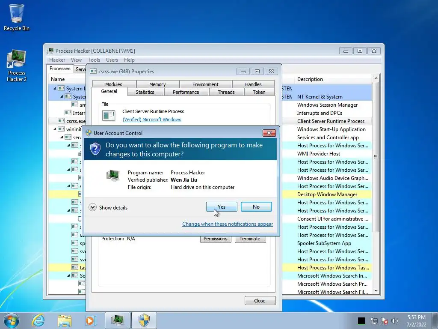Open the Tools menu in Process Hacker

94,60
